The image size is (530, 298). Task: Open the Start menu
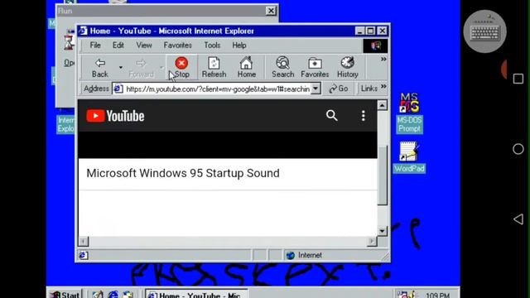(65, 294)
